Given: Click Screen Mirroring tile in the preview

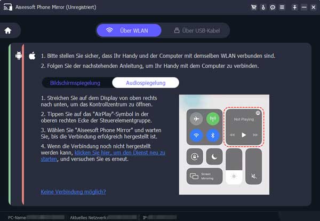Looking at the screenshot, I should tap(204, 175).
